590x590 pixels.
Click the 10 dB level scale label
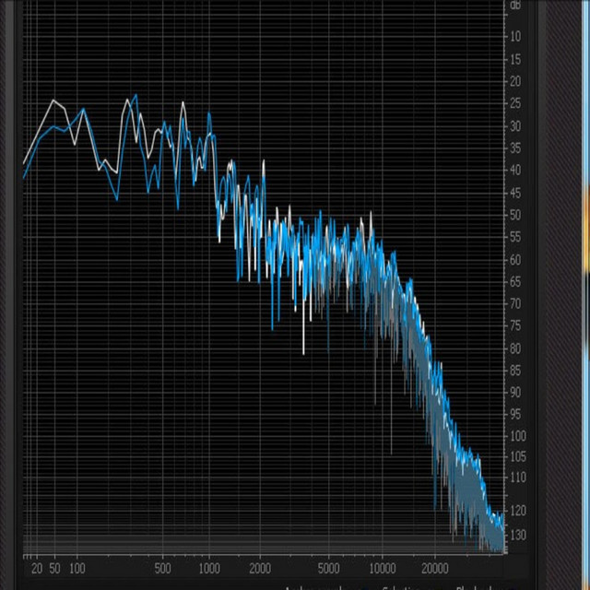pos(515,37)
